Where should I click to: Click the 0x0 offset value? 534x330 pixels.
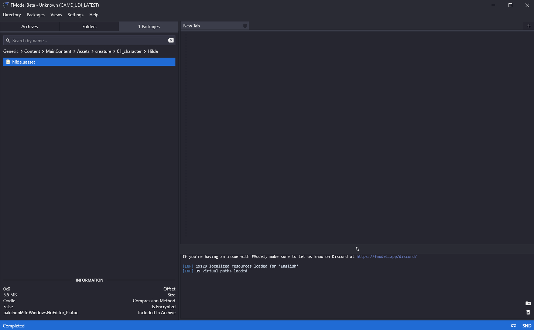click(x=7, y=289)
